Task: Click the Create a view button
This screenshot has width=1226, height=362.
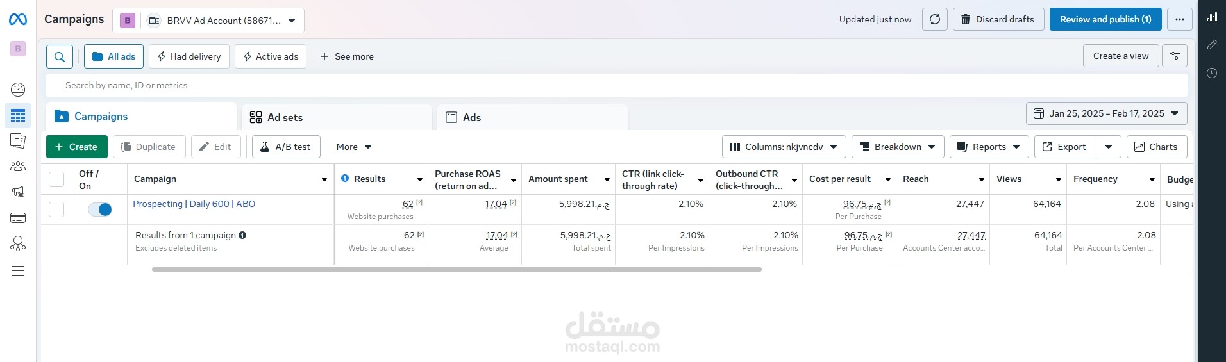Action: coord(1121,56)
